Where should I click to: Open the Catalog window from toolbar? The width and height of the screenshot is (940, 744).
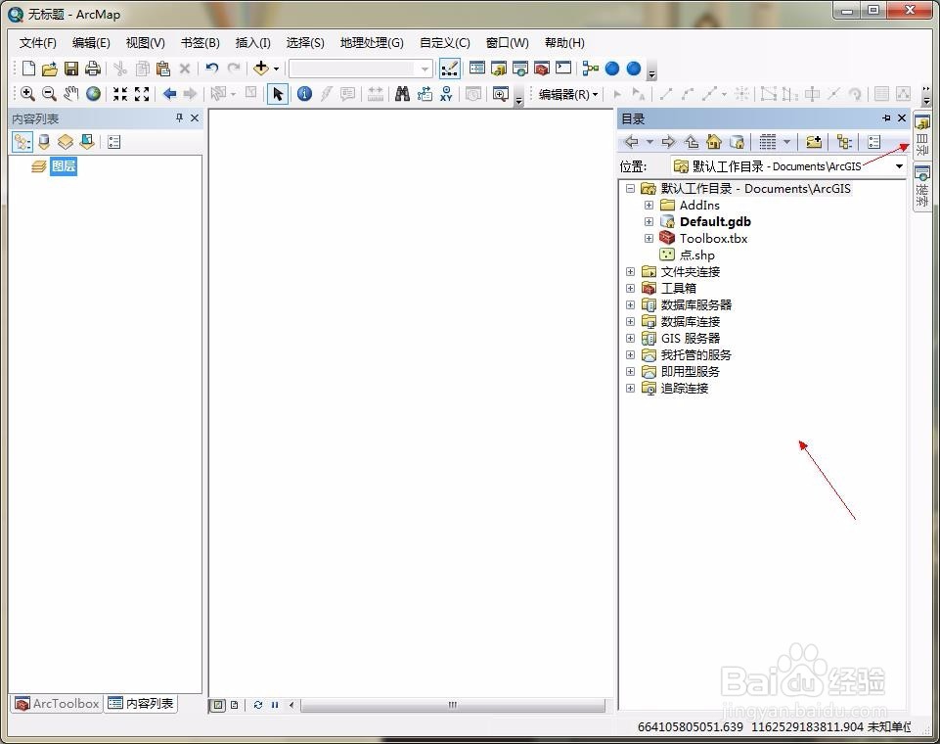pyautogui.click(x=499, y=69)
